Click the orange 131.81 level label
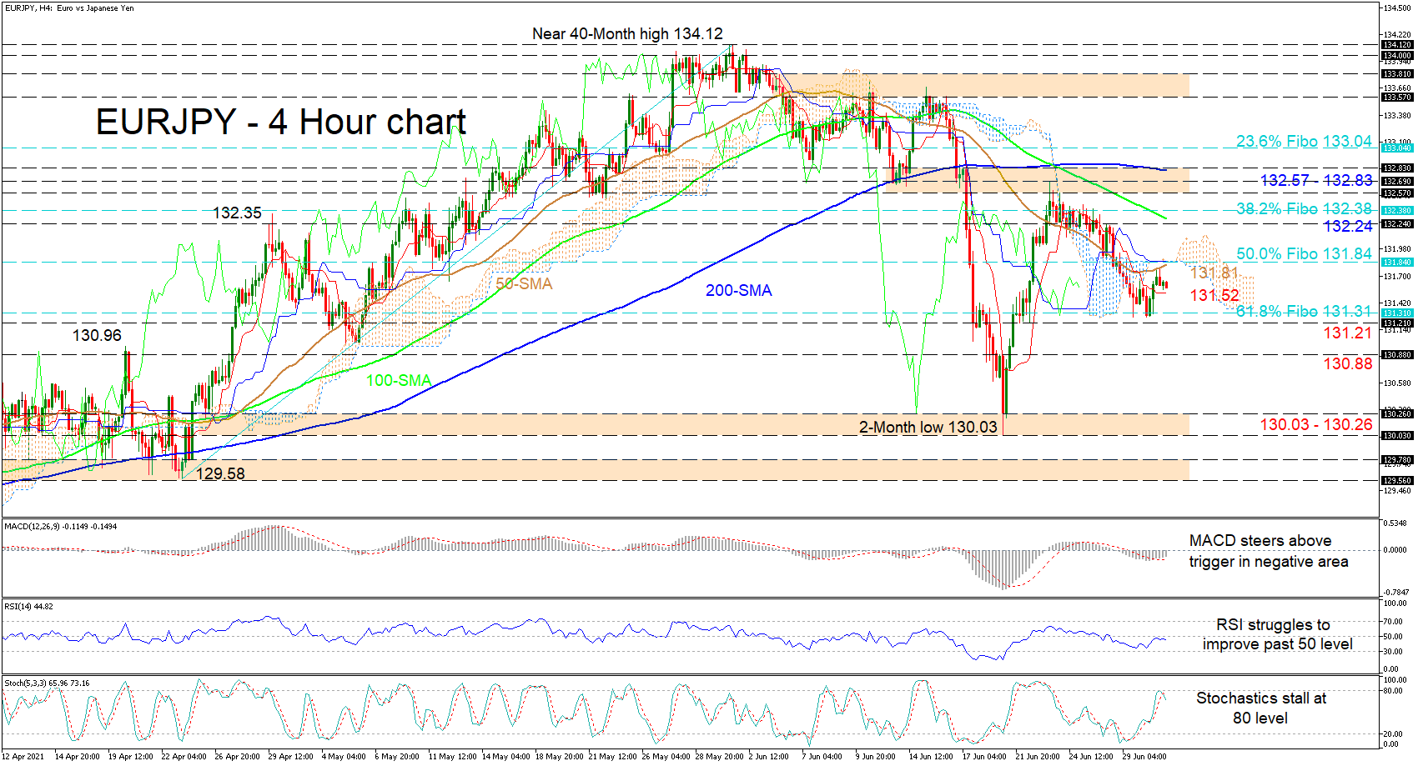This screenshot has width=1423, height=766. [1214, 273]
